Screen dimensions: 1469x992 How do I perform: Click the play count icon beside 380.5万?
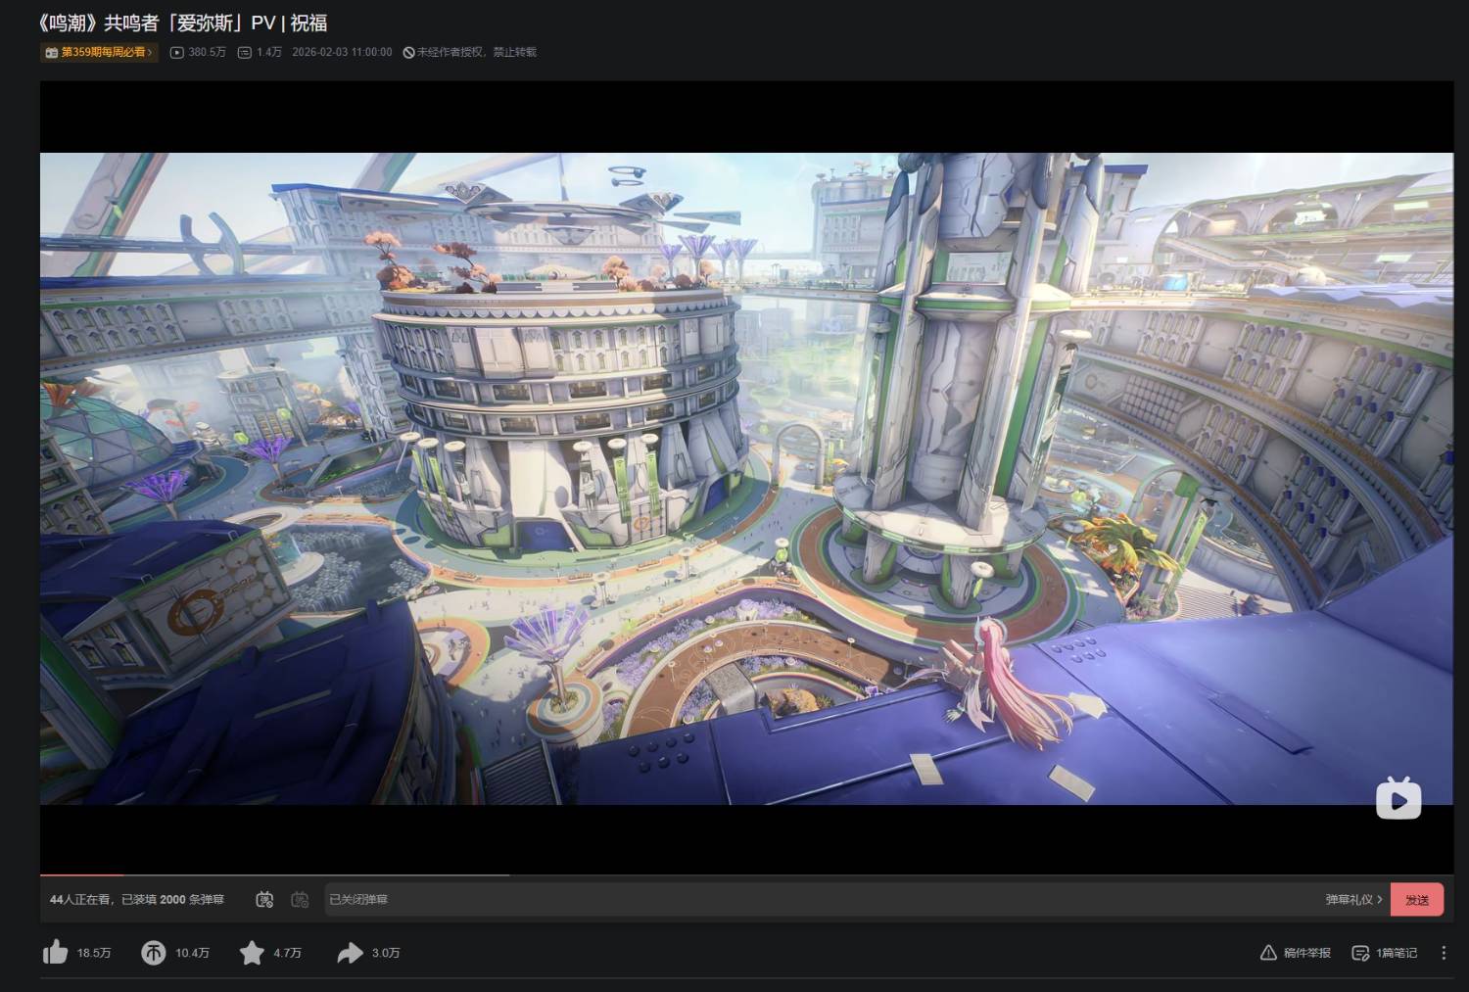(x=177, y=52)
